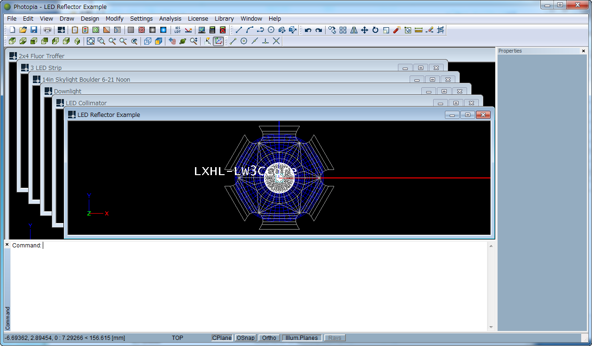Viewport: 592px width, 346px height.
Task: Open the Settings menu
Action: (x=141, y=19)
